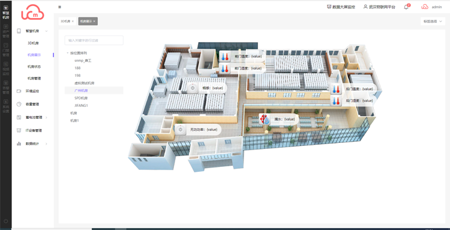This screenshot has width=450, height=230.
Task: Open 机房状态 in the sidebar
Action: [34, 67]
